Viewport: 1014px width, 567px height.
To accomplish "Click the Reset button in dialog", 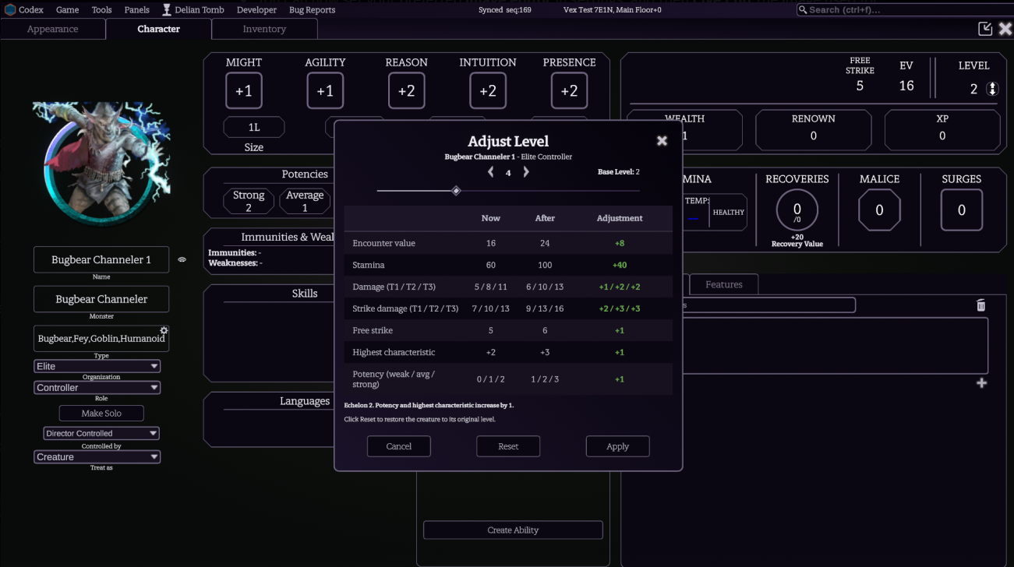I will coord(508,446).
